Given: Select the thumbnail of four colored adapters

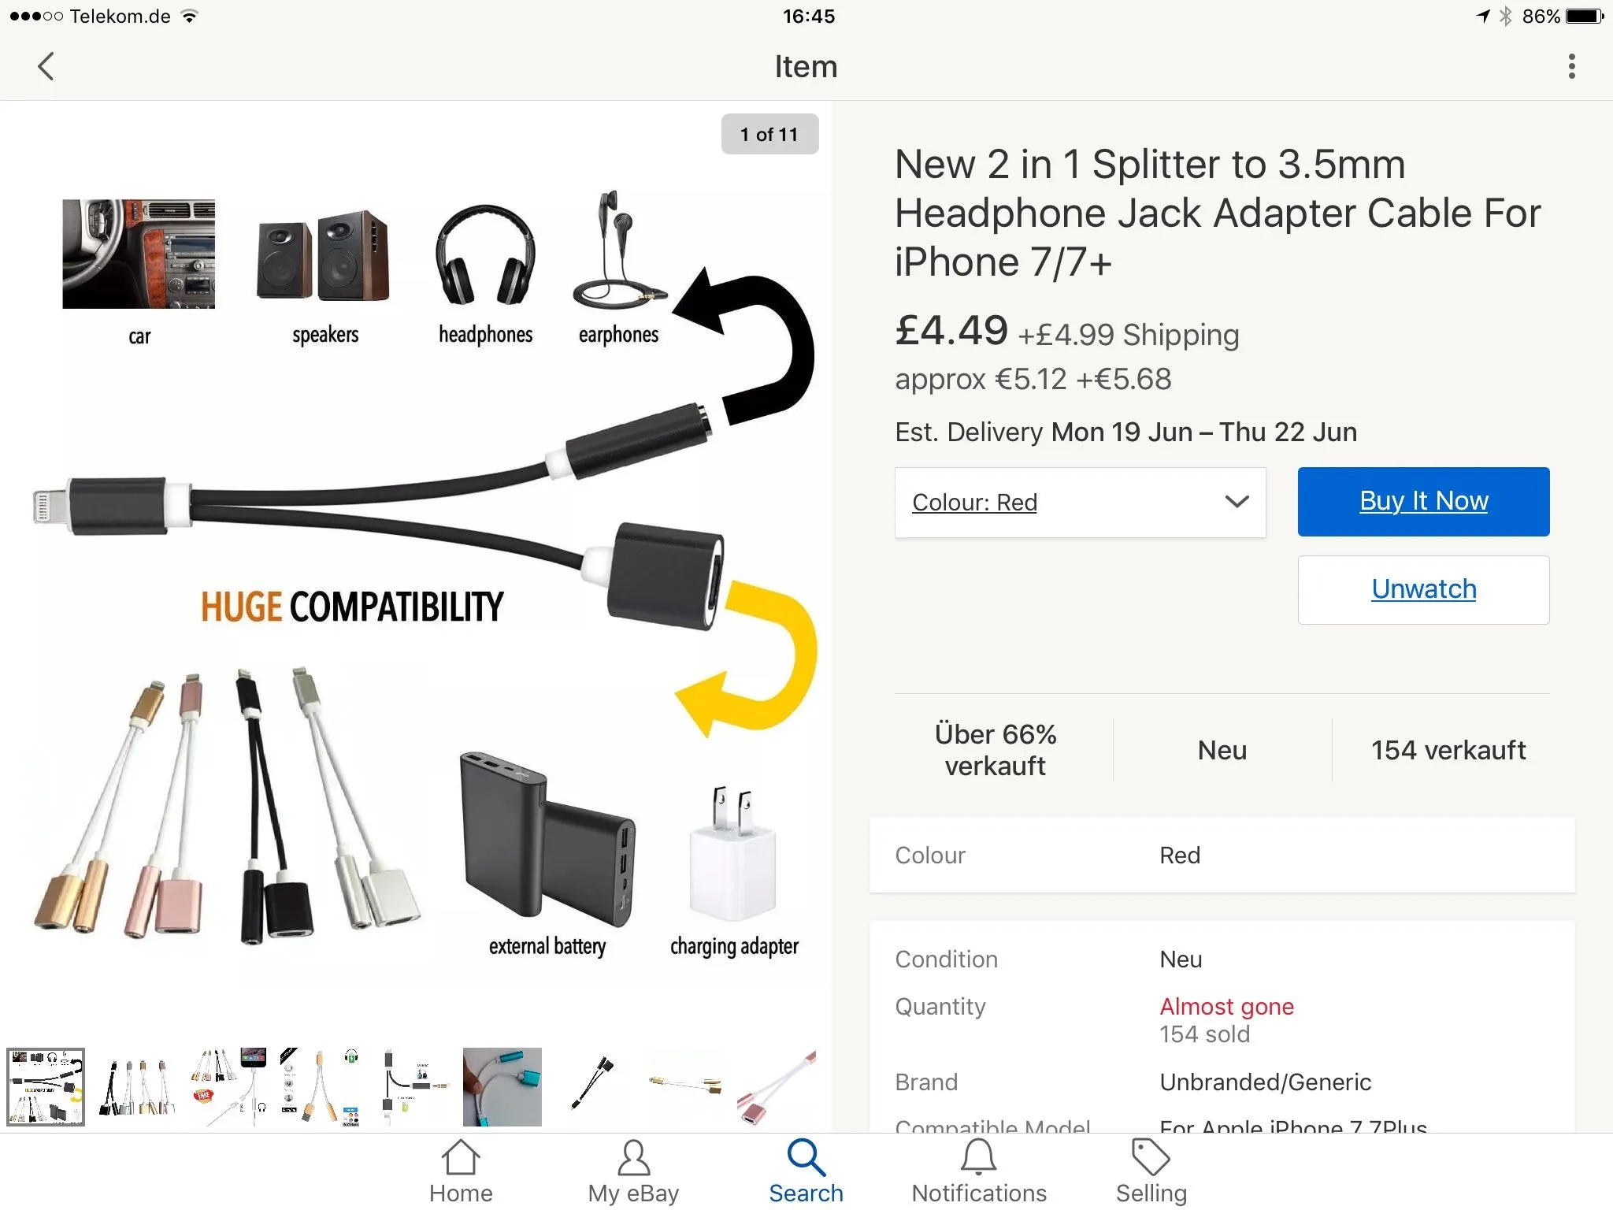Looking at the screenshot, I should [137, 1086].
